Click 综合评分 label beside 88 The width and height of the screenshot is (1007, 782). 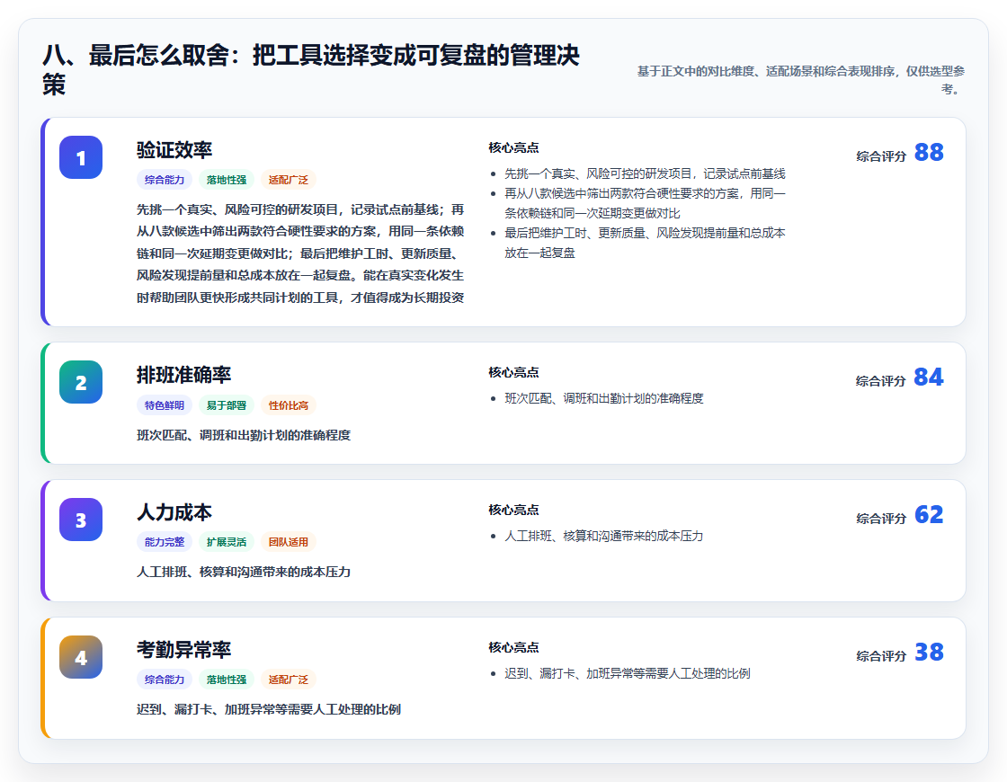tap(881, 156)
